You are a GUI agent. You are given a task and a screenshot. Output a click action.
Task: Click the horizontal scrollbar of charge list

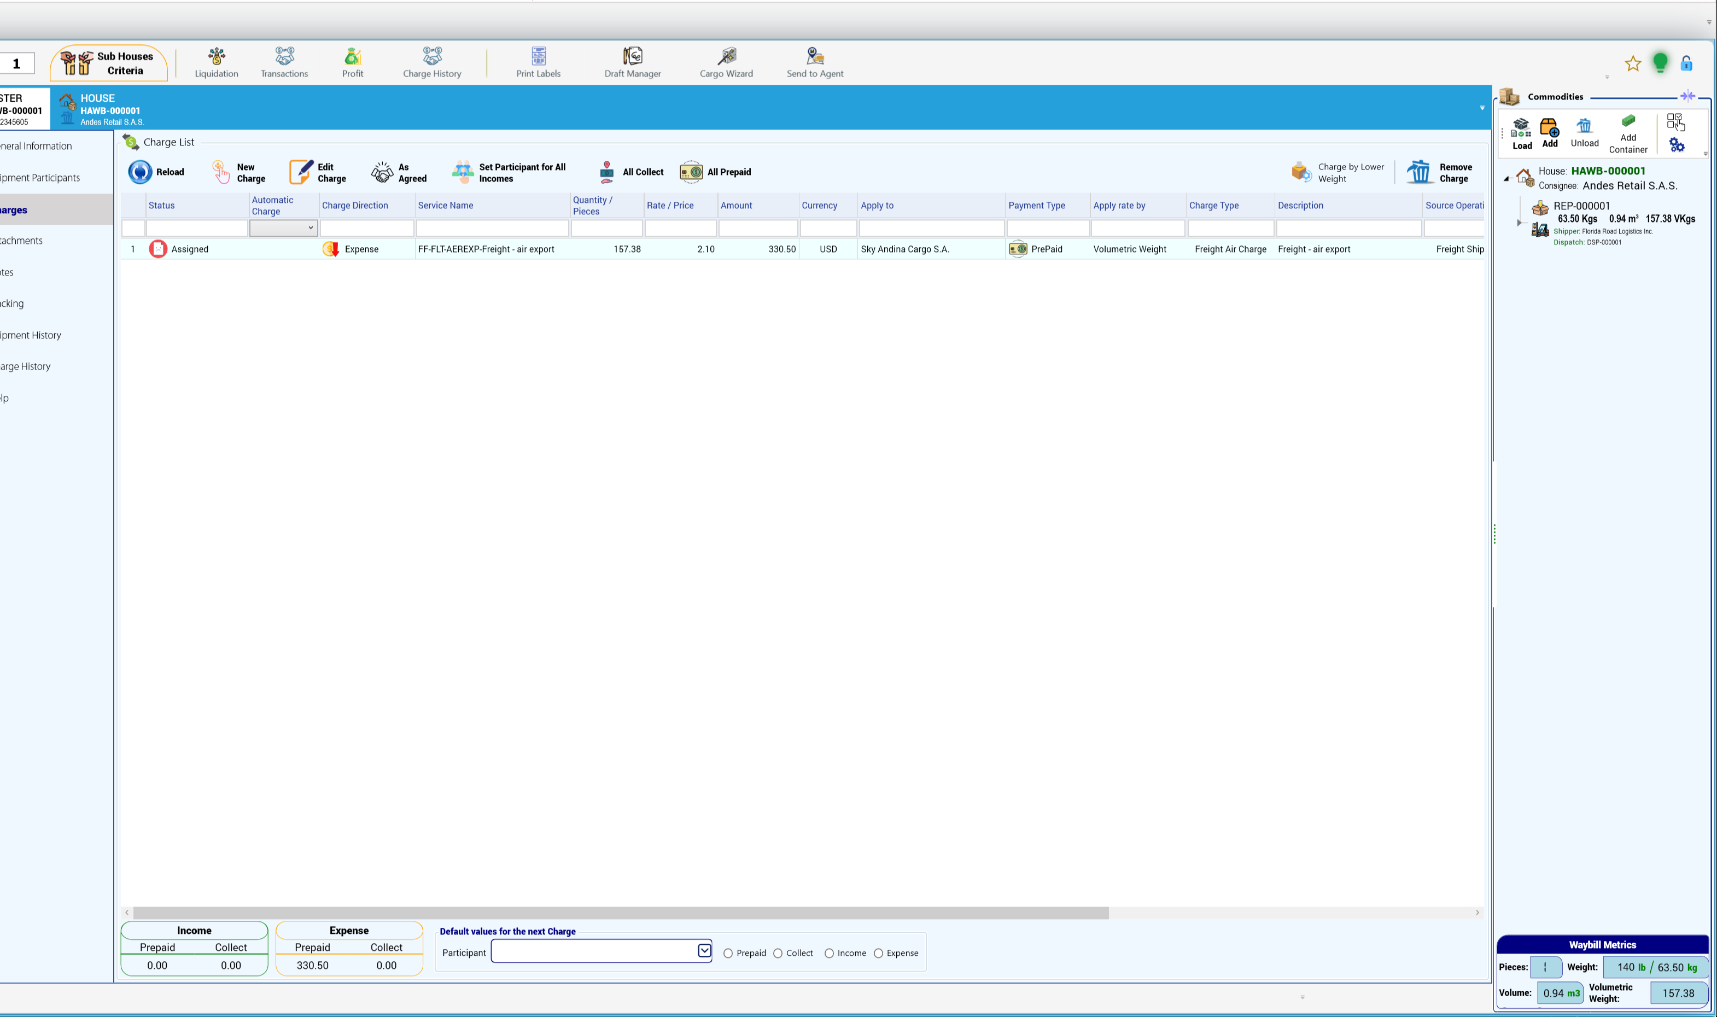620,913
